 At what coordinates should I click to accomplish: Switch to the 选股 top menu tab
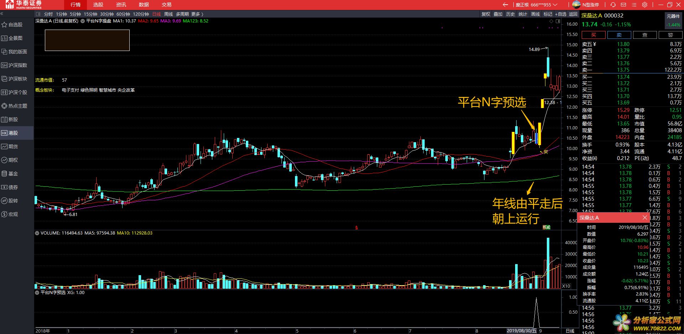click(x=98, y=5)
